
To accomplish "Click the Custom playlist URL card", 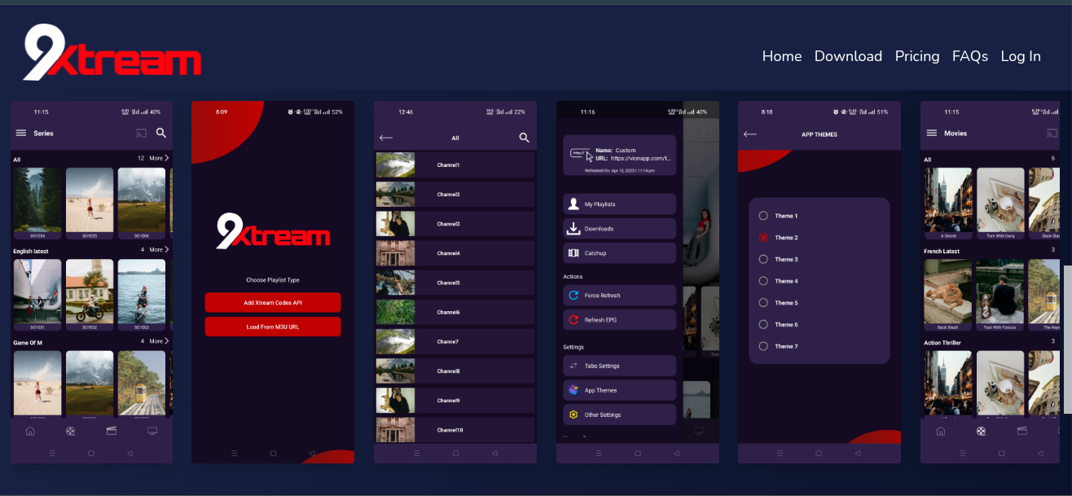I will click(619, 155).
